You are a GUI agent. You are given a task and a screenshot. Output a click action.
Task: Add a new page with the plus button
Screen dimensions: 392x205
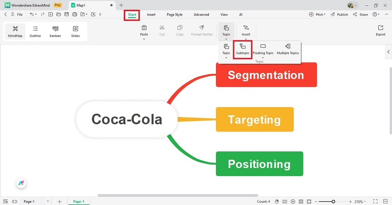click(x=60, y=201)
